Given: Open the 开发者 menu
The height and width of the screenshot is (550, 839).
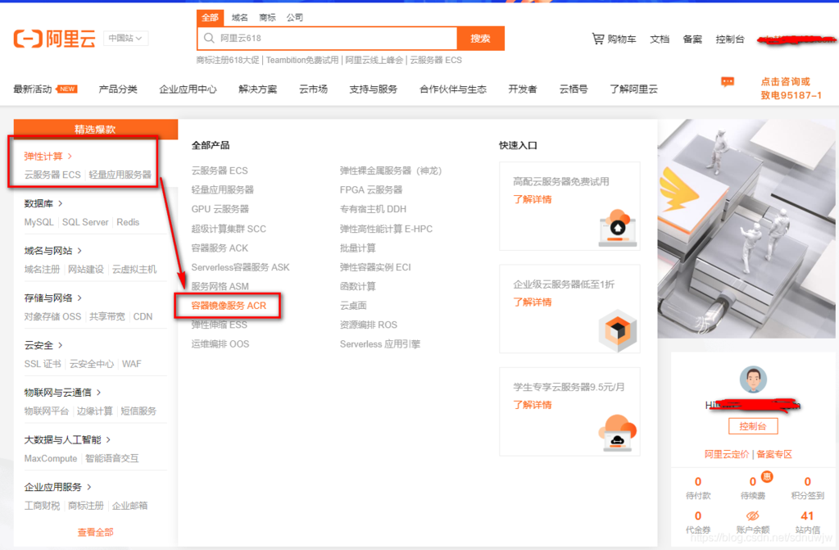Looking at the screenshot, I should pos(523,89).
